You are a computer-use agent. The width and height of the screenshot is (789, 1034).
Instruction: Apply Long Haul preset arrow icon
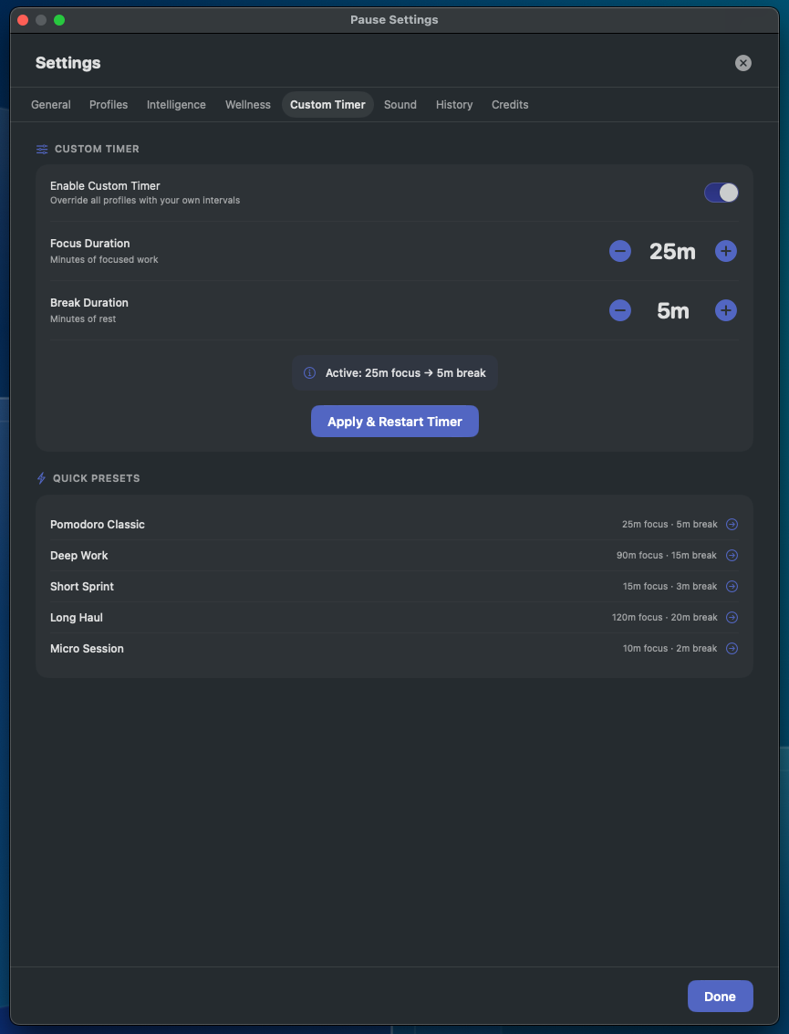[732, 617]
